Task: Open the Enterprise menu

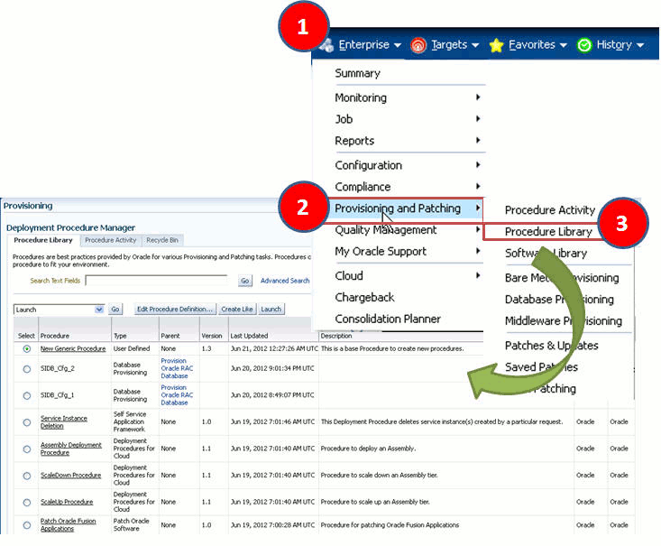Action: coord(370,45)
